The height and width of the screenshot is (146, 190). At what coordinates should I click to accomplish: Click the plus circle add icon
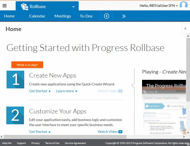click(x=106, y=16)
